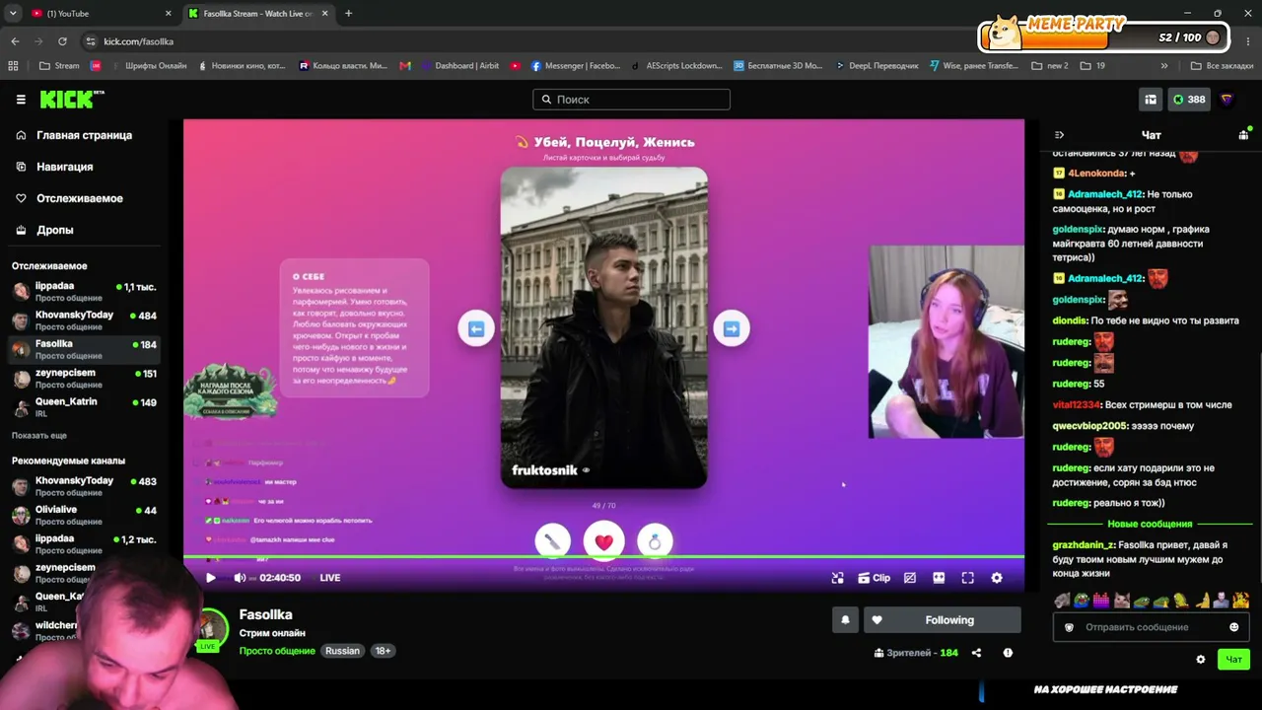Click the Following button
1262x710 pixels.
(x=943, y=620)
